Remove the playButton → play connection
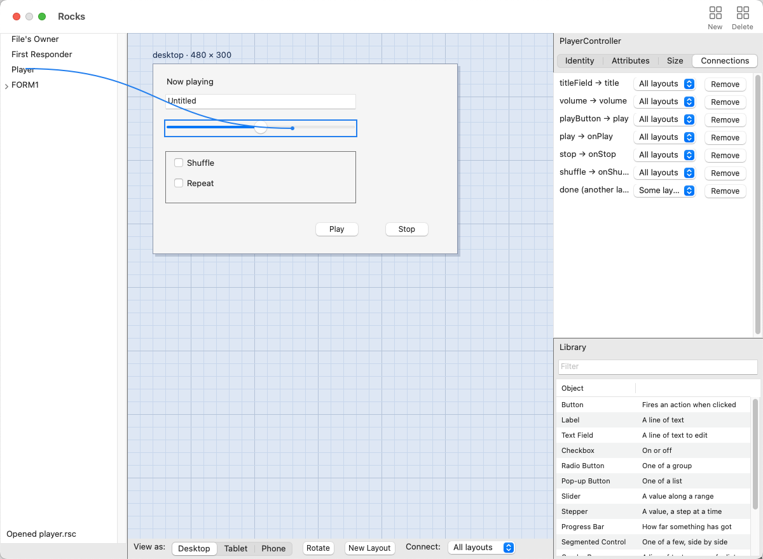Image resolution: width=763 pixels, height=559 pixels. tap(725, 119)
